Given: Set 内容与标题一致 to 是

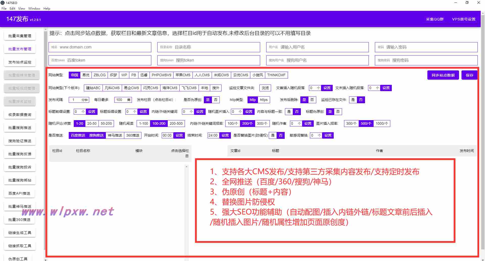Looking at the screenshot, I should 289,112.
